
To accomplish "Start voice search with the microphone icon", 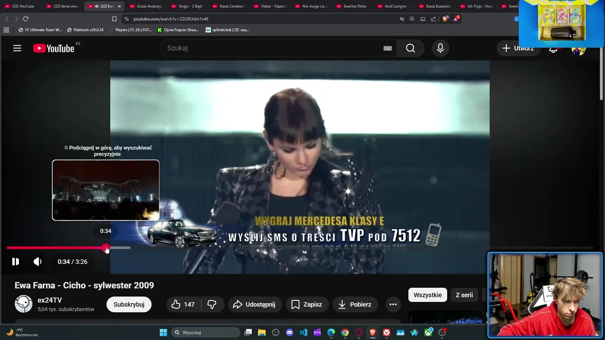I will coord(441,48).
